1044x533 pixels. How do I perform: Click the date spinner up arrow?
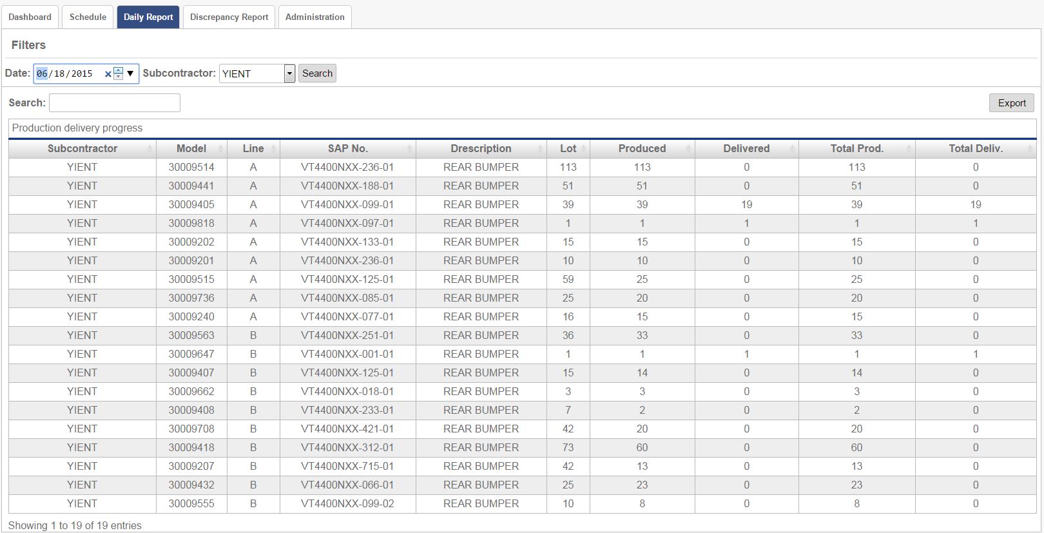118,70
